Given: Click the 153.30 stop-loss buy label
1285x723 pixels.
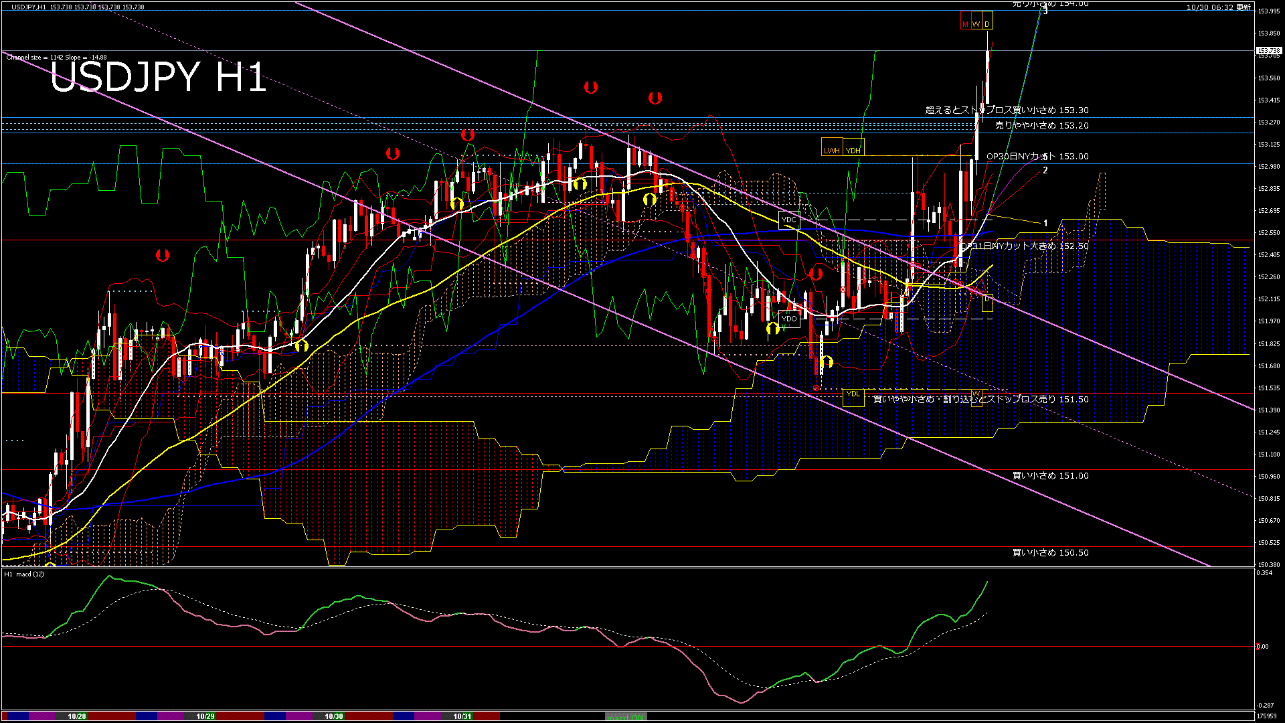Looking at the screenshot, I should [1007, 110].
